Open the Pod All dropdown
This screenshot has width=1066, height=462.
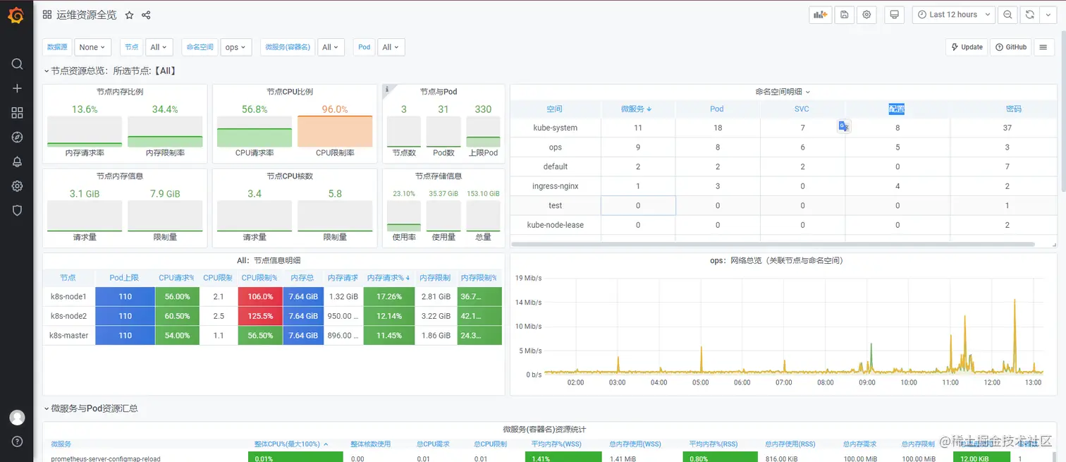tap(391, 47)
